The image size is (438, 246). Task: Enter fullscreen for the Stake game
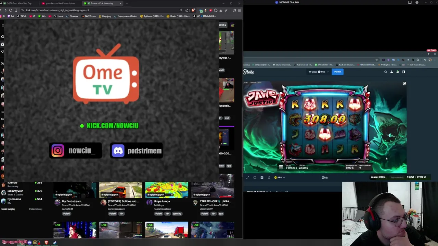[248, 177]
